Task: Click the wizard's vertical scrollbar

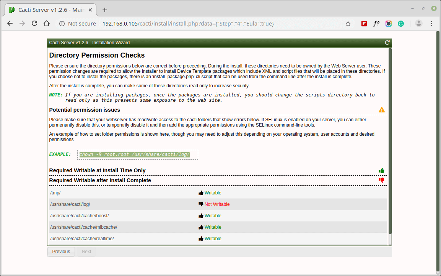Action: tap(390, 141)
